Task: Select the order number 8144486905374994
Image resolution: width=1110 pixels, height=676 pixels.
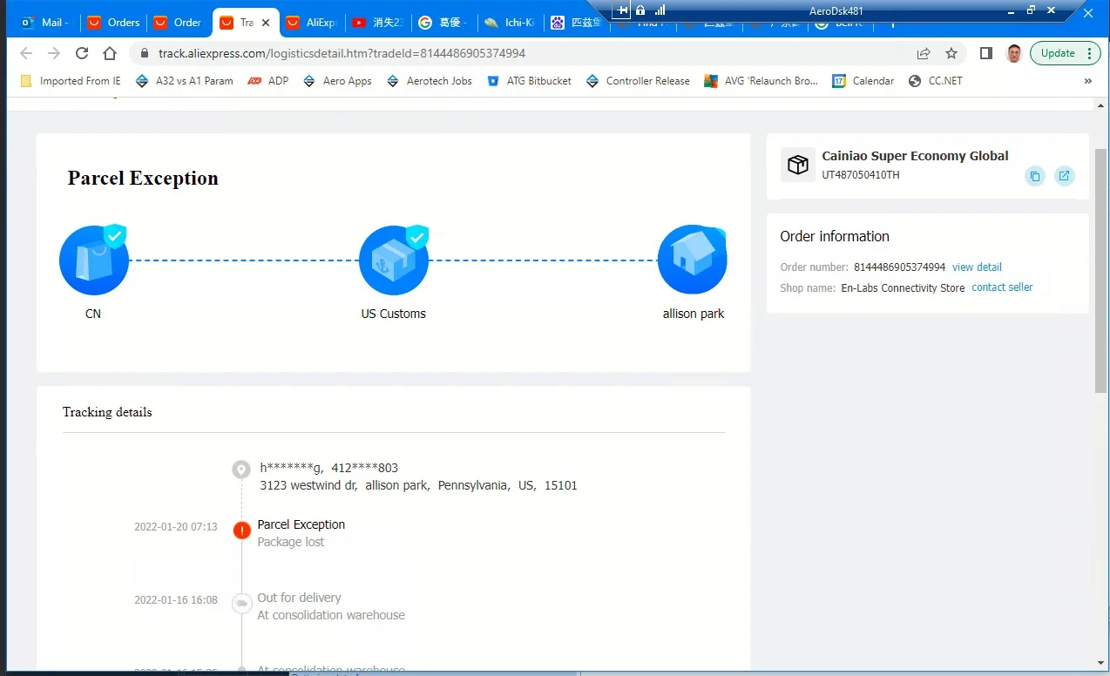Action: 899,267
